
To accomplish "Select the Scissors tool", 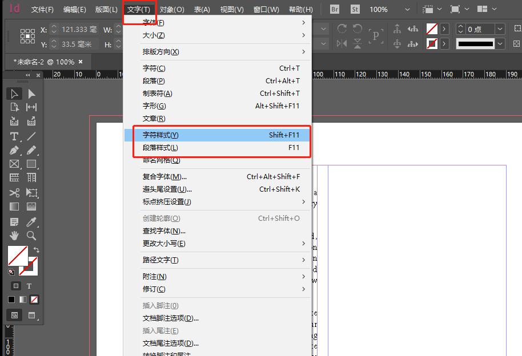I will tap(14, 193).
